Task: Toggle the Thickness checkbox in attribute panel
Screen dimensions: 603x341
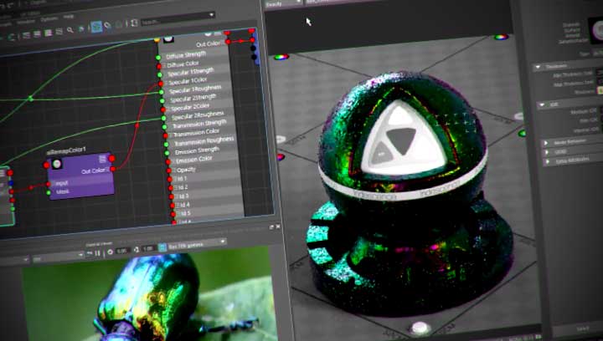Action: pyautogui.click(x=600, y=91)
